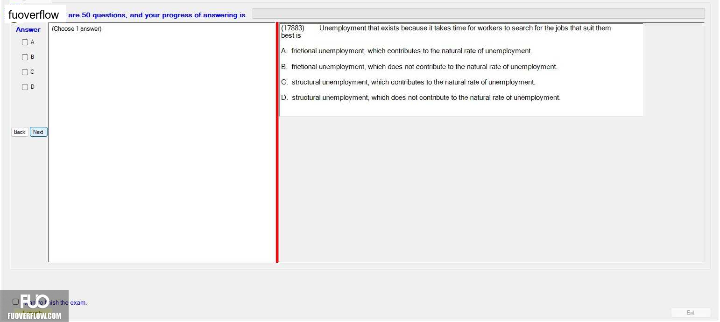Image resolution: width=720 pixels, height=322 pixels.
Task: Click the disabled Exit button
Action: click(x=691, y=313)
